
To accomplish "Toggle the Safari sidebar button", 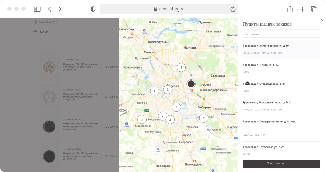I will (x=37, y=9).
